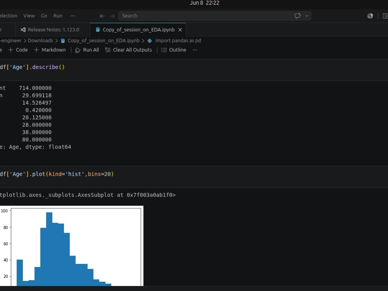Click the AxesSubplot at 0x7f003a0ab1f0 output text

point(88,195)
